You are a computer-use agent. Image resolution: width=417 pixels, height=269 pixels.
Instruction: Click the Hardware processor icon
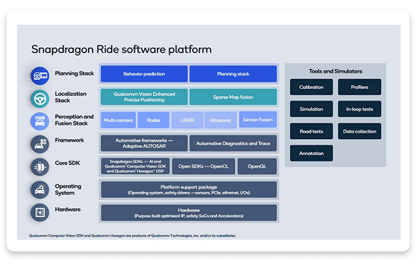click(x=40, y=212)
